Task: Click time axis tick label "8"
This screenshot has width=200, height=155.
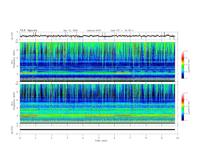Action: (x=146, y=138)
